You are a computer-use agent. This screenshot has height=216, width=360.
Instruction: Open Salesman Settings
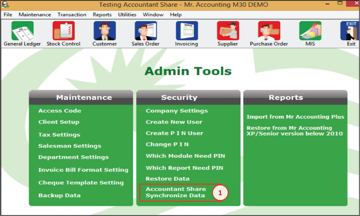70,146
